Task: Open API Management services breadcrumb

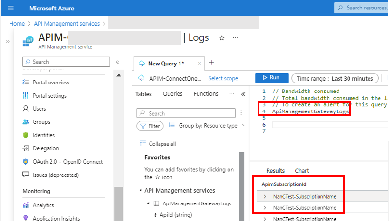Action: coord(67,24)
